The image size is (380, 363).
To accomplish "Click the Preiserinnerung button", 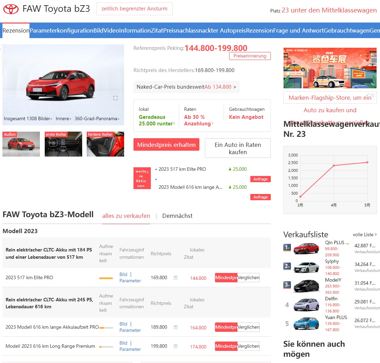I will coord(250,56).
